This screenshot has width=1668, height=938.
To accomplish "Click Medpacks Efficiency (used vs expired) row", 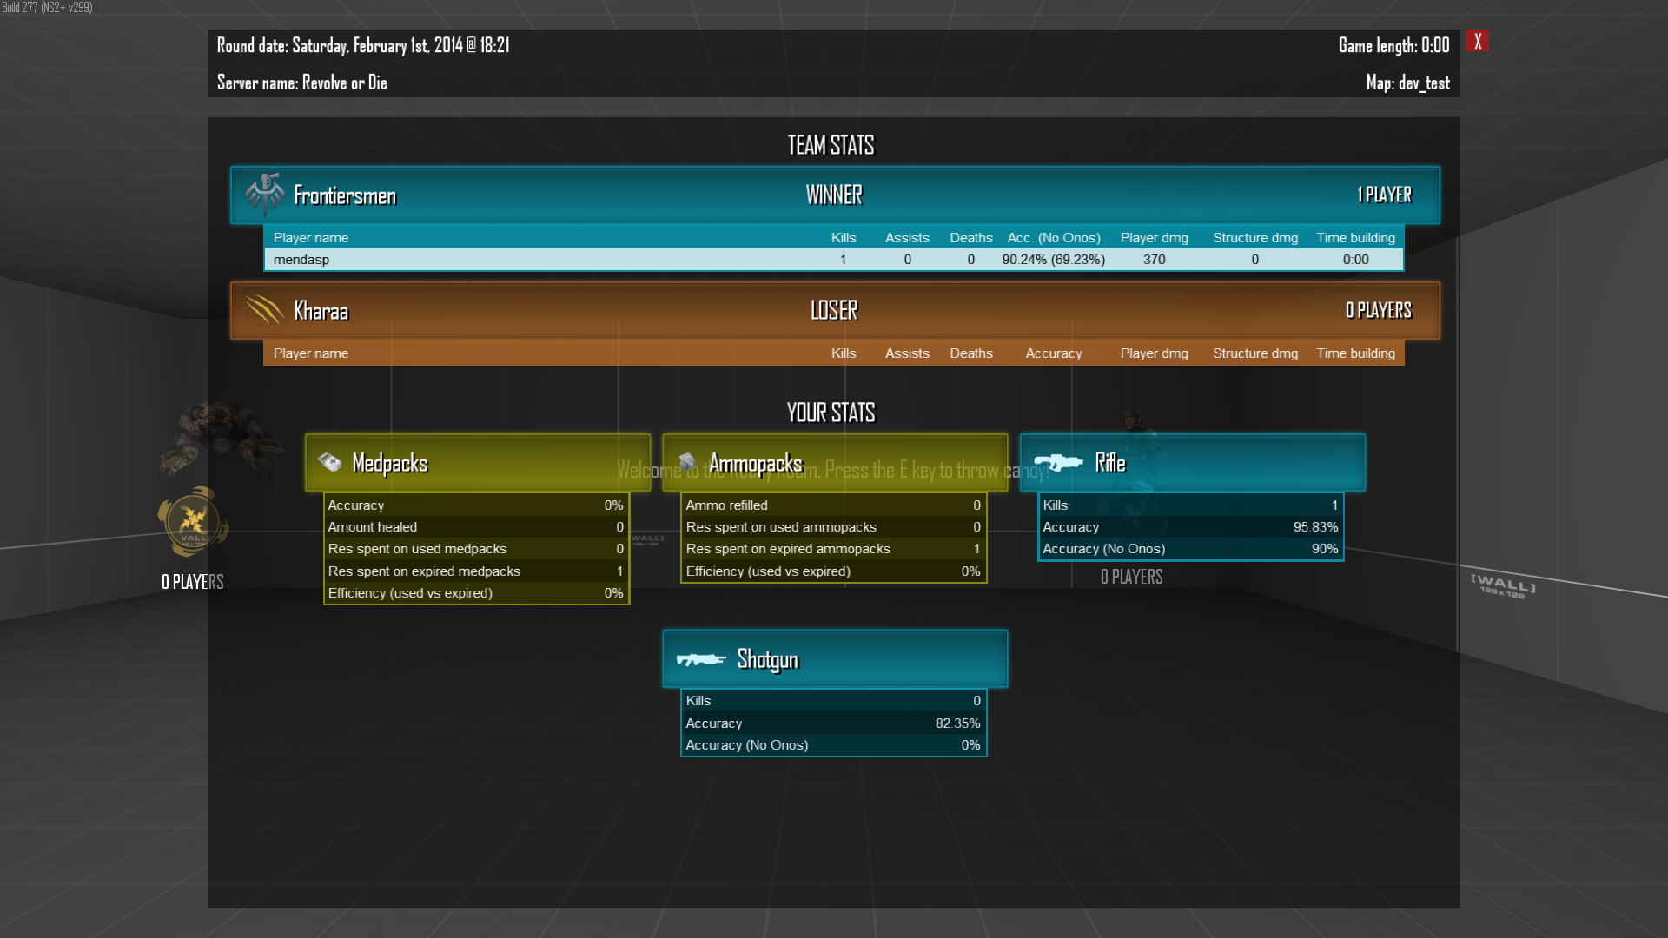I will [x=476, y=593].
